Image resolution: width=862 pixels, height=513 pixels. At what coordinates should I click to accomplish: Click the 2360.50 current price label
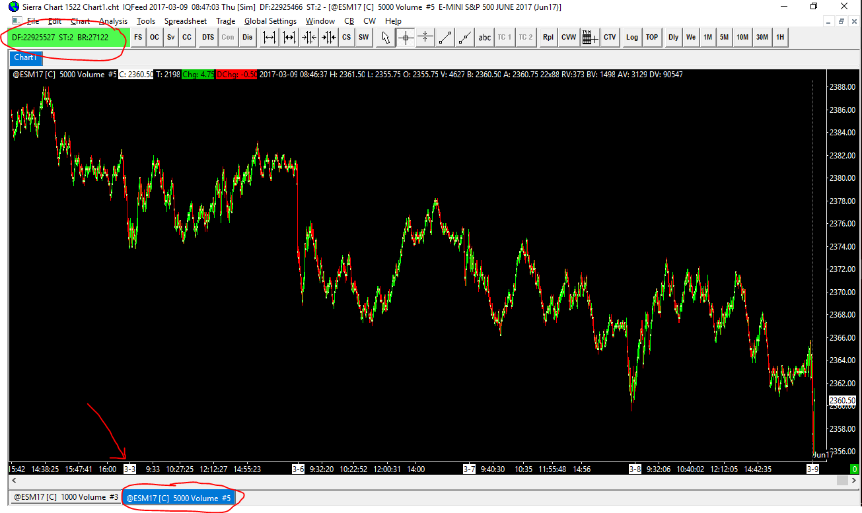(842, 400)
